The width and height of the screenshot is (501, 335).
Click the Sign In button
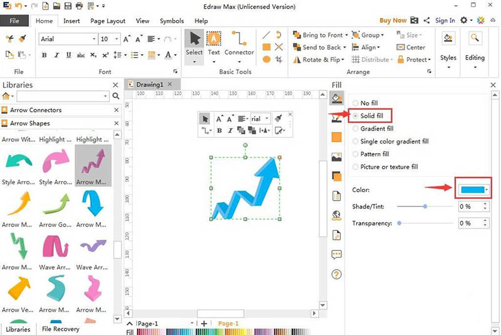click(445, 21)
